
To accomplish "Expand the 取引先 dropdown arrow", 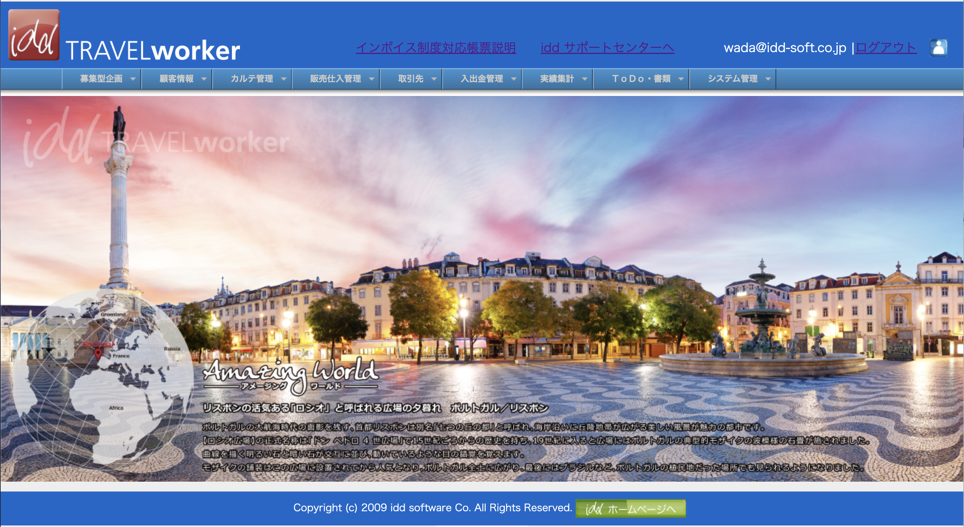I will (434, 79).
